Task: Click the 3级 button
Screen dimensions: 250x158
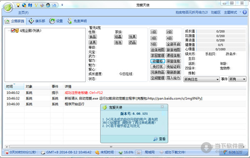Action: tap(153, 38)
